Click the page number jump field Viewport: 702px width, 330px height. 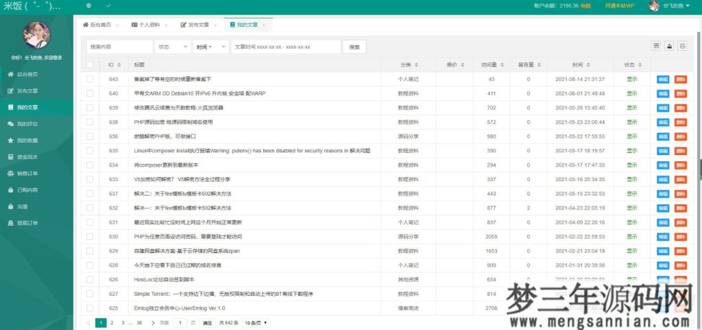coord(180,322)
